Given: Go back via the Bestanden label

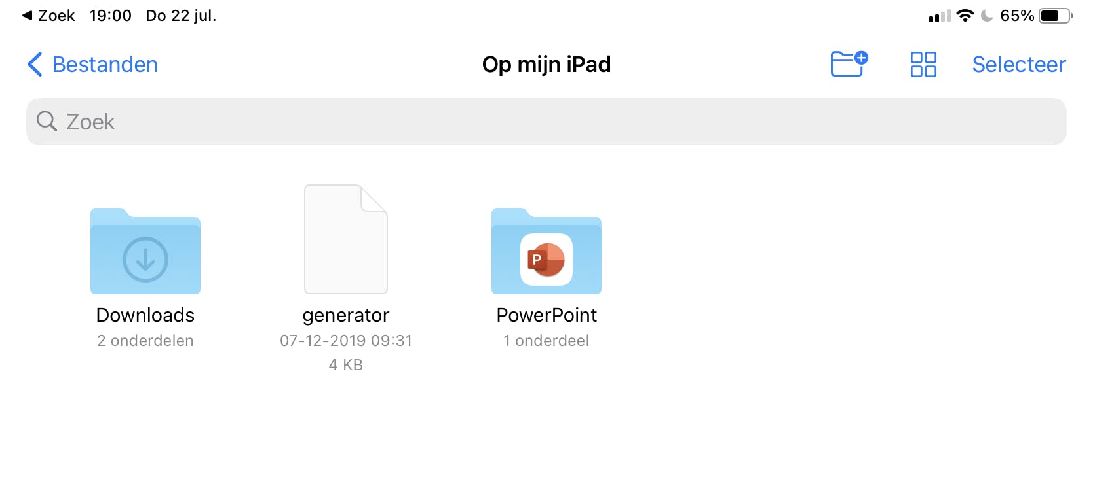Looking at the screenshot, I should [105, 64].
